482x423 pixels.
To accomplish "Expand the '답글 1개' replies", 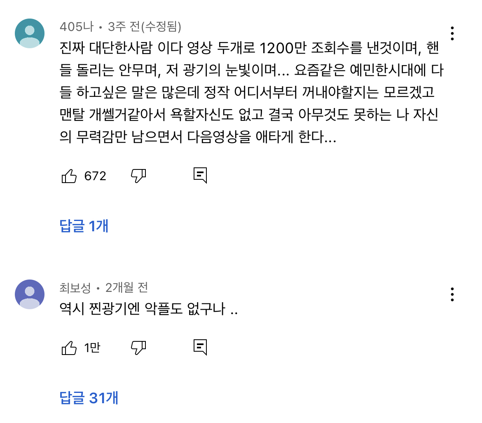I will coord(84,226).
